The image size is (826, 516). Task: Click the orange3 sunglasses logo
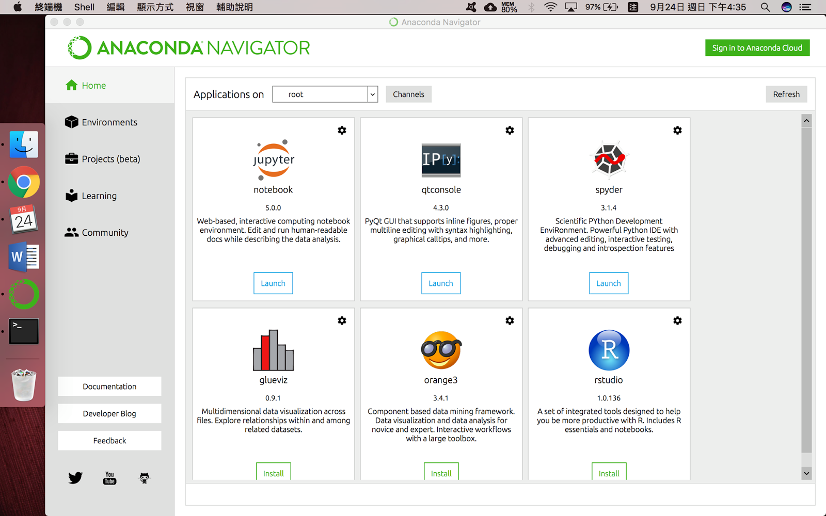tap(441, 350)
